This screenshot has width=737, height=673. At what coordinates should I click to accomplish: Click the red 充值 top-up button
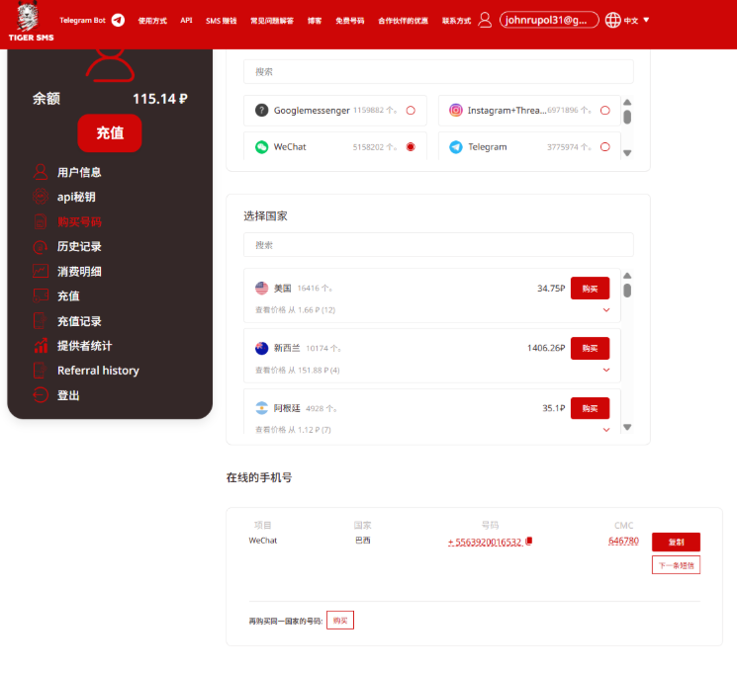[110, 132]
